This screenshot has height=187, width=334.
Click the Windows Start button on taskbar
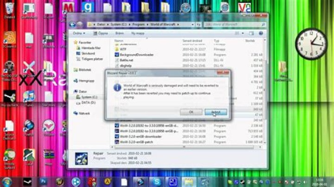[7, 181]
